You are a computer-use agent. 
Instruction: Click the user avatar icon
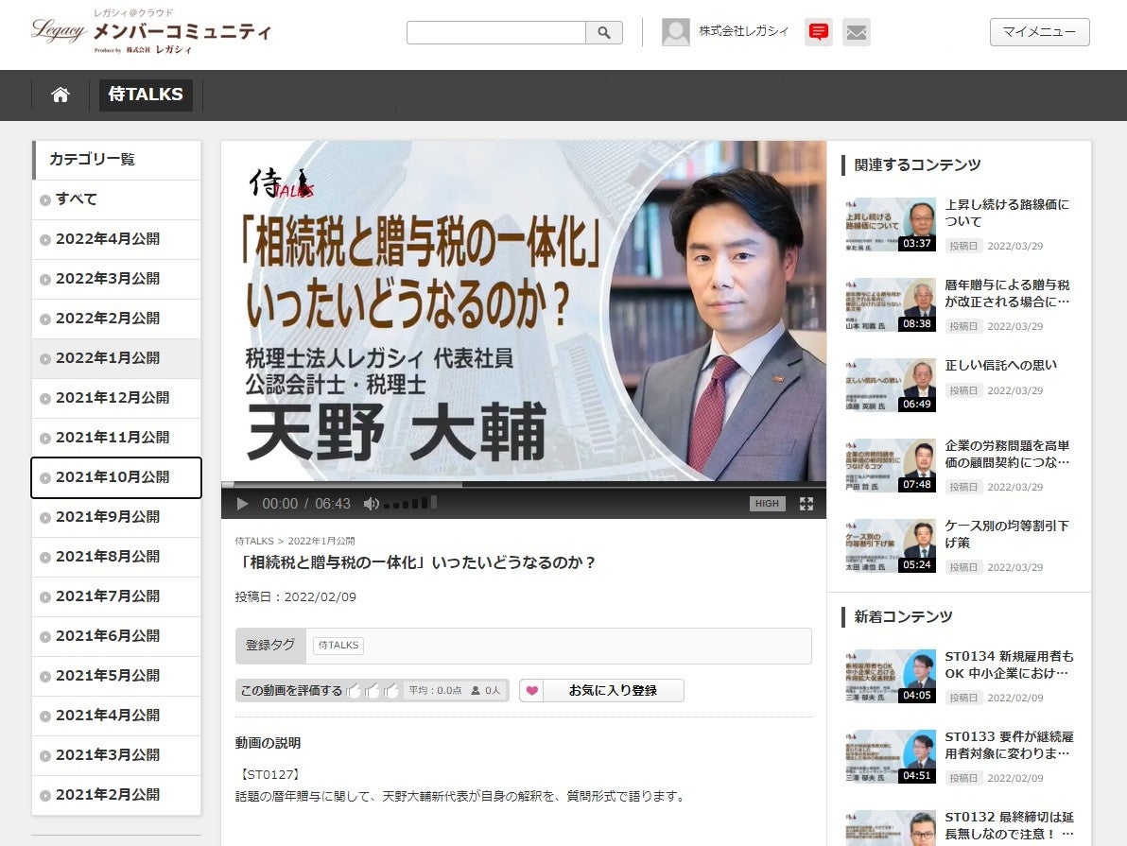676,31
